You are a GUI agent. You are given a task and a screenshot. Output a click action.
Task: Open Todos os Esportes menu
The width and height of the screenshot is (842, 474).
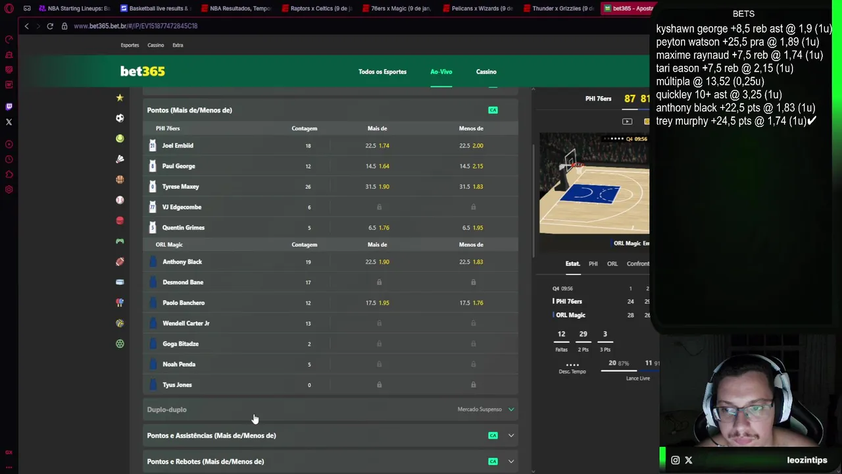coord(382,72)
